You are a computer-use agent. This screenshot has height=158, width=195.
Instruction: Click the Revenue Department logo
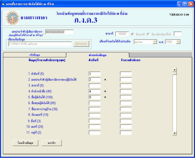point(13,18)
